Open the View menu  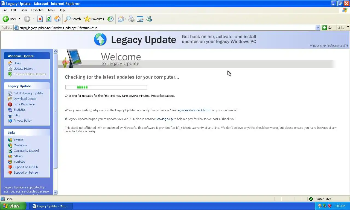24,10
